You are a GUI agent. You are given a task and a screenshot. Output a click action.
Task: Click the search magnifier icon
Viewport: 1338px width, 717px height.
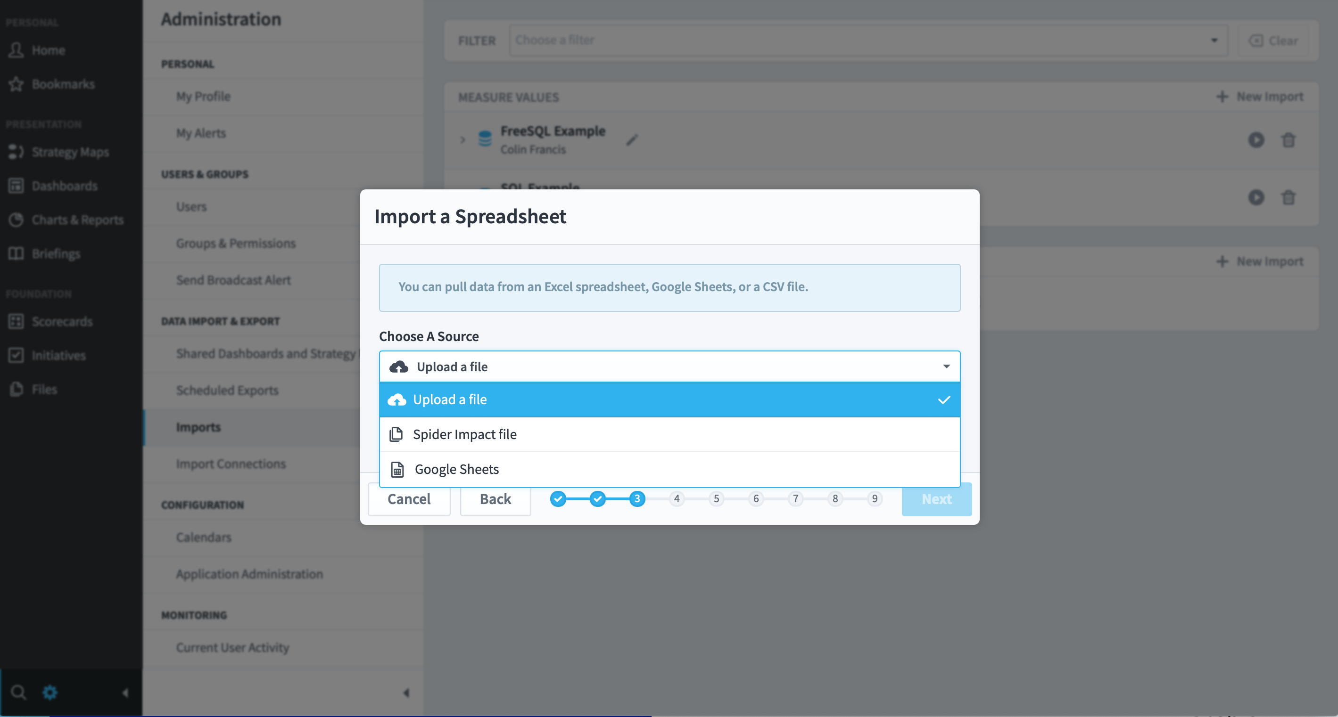coord(19,692)
